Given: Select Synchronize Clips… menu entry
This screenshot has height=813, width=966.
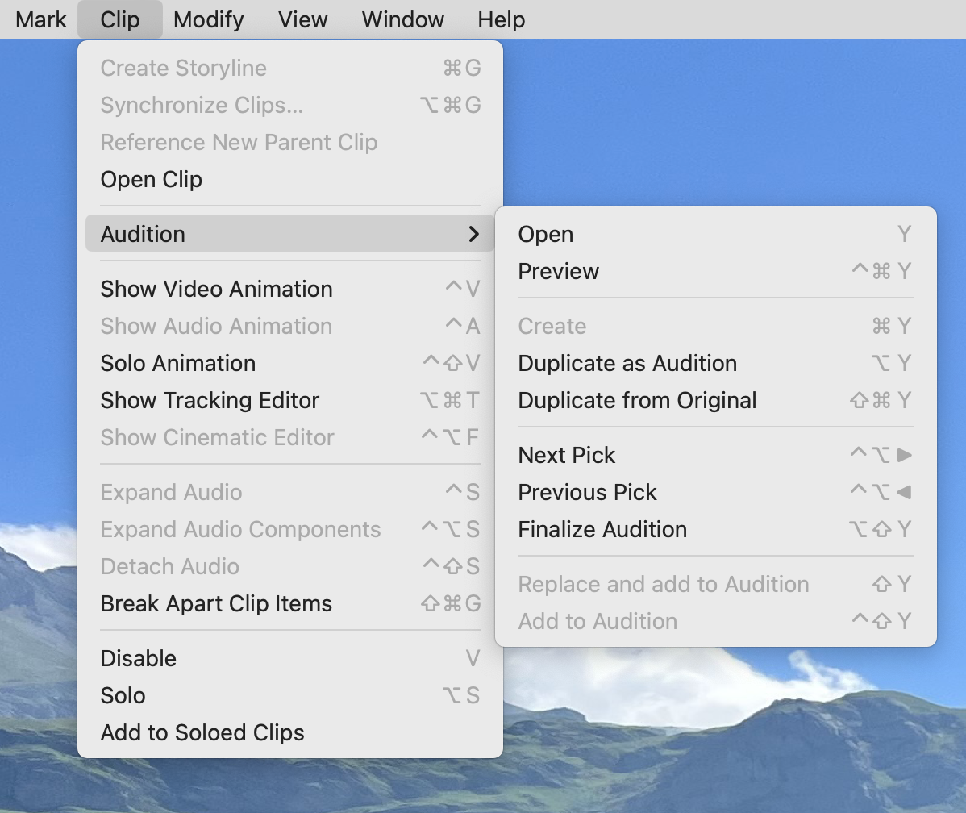Looking at the screenshot, I should 290,105.
